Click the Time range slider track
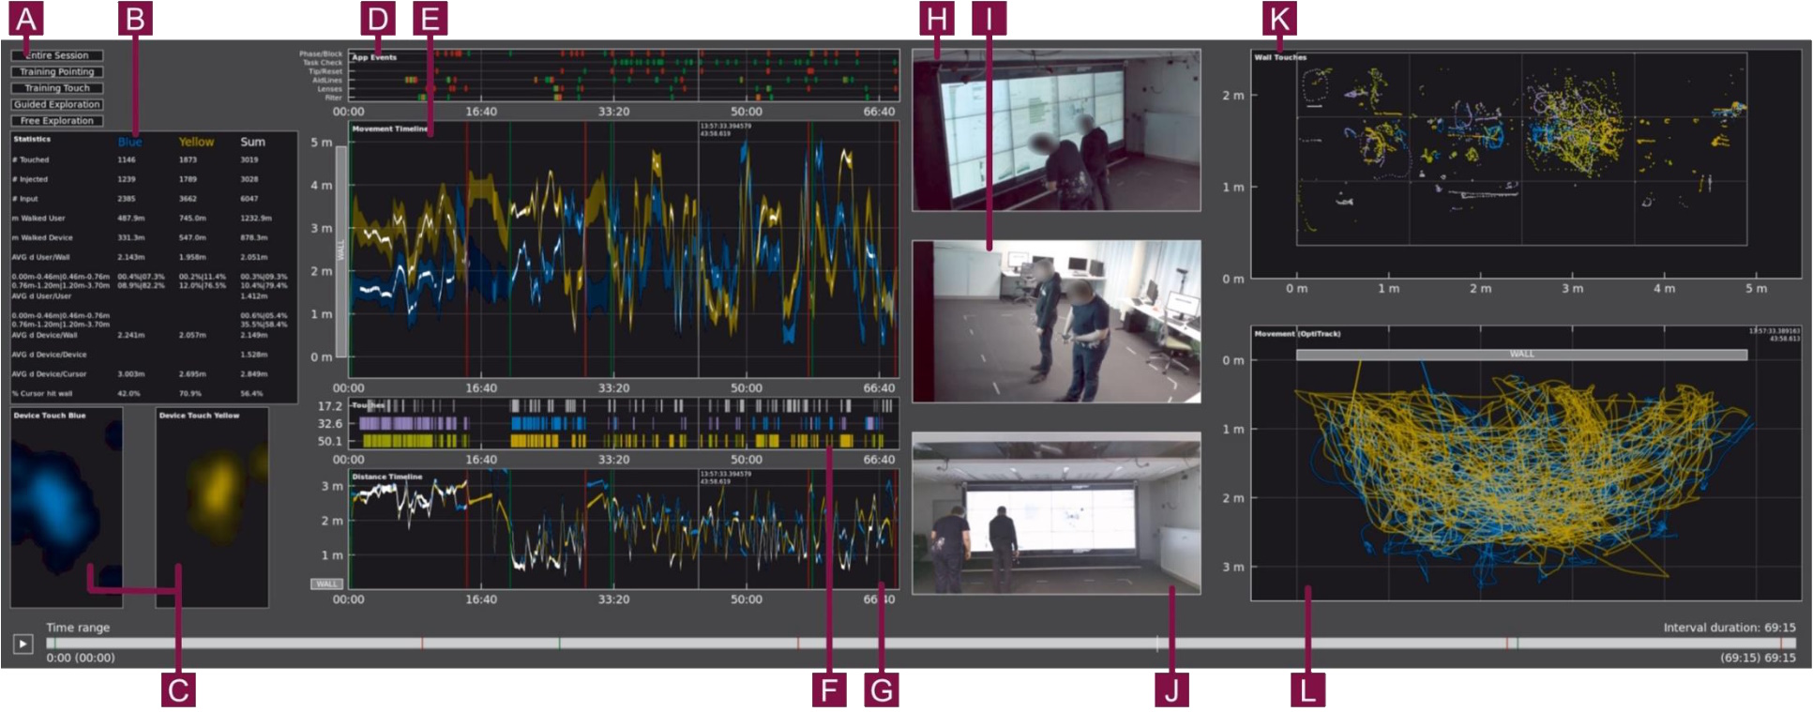Image resolution: width=1813 pixels, height=712 pixels. (919, 644)
